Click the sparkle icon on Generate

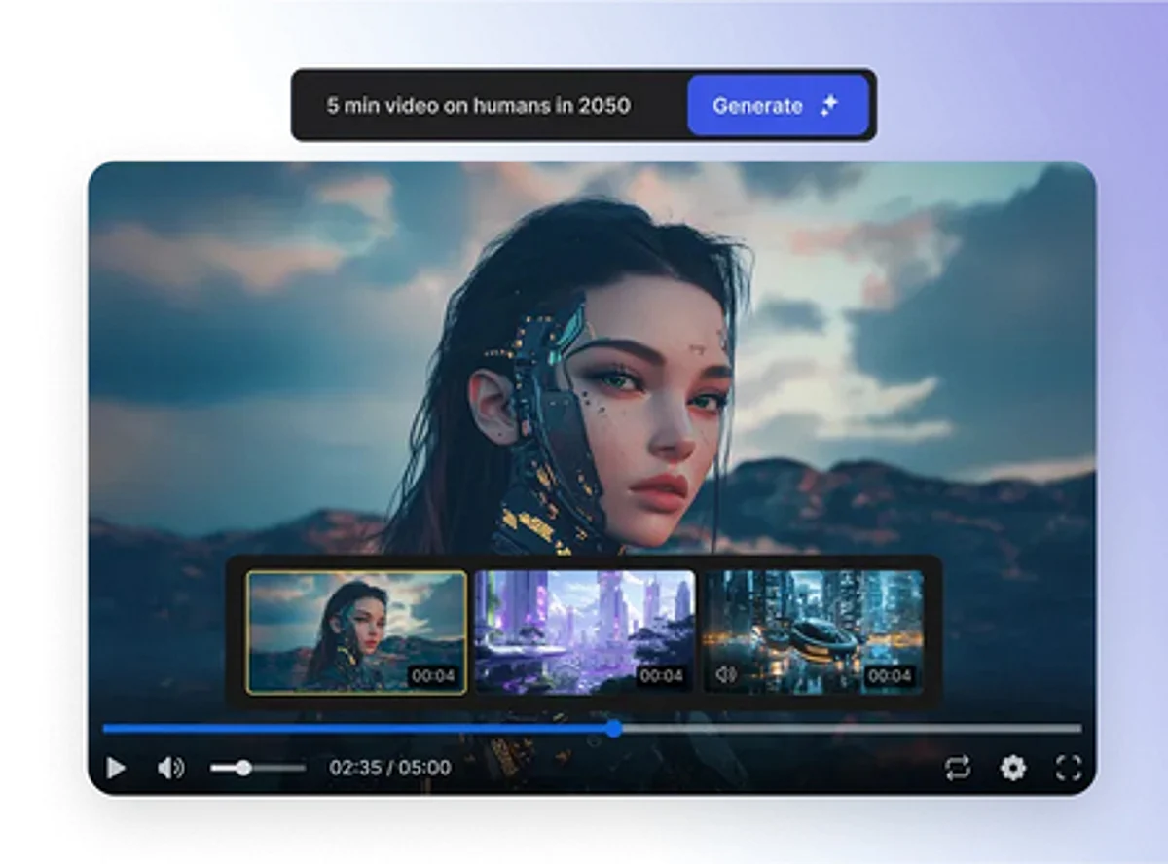pos(828,106)
